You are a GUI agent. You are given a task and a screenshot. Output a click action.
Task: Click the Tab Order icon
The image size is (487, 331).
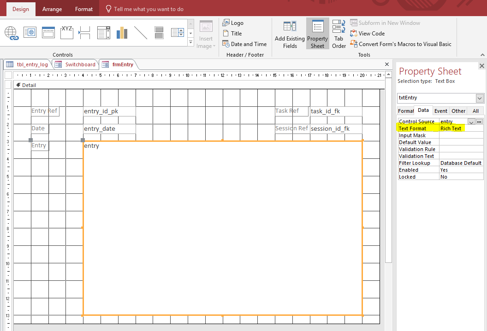[339, 34]
